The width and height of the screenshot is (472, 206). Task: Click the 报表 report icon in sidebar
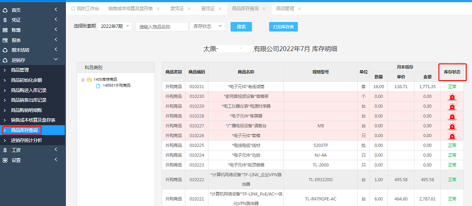(x=5, y=40)
